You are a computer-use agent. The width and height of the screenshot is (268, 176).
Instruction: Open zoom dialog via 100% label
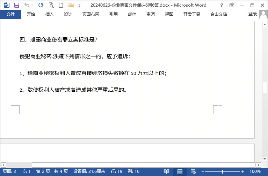coord(255,171)
